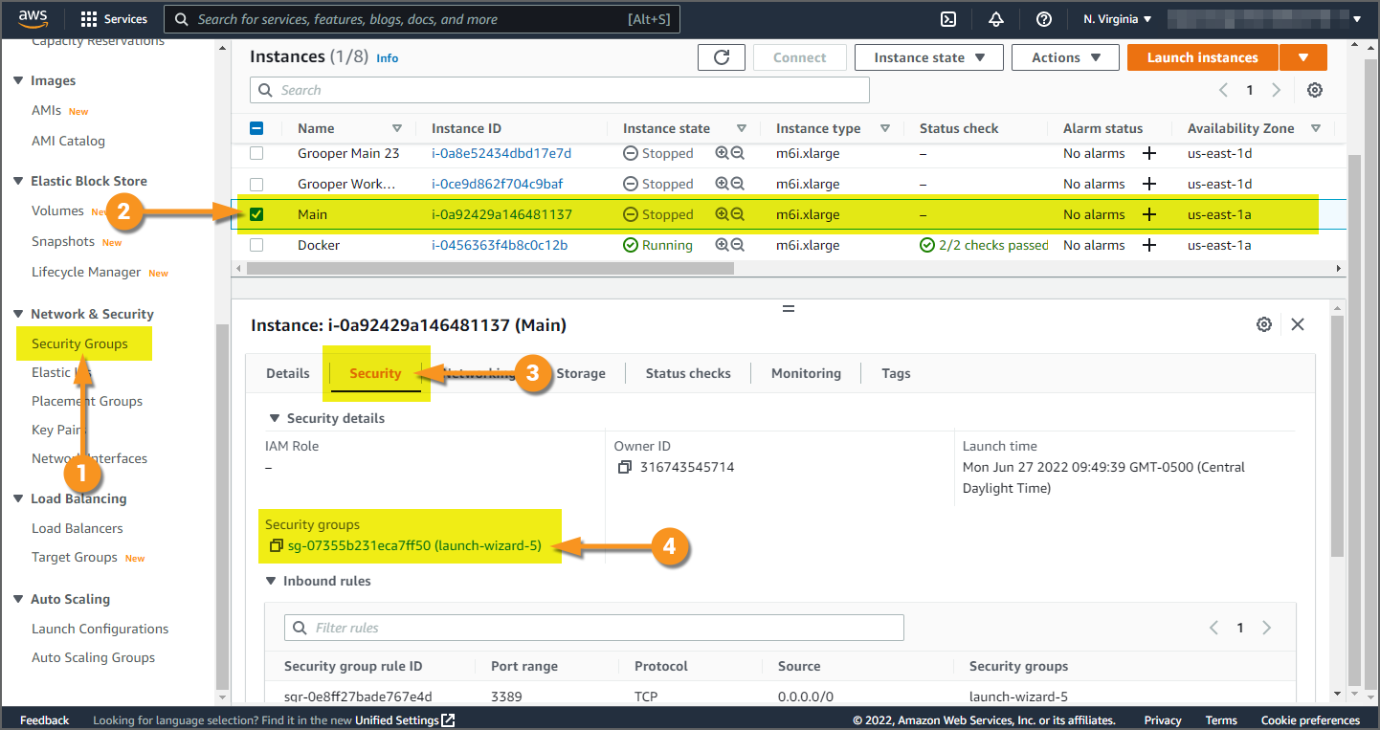The height and width of the screenshot is (730, 1380).
Task: Click the Filter rules field
Action: point(594,628)
